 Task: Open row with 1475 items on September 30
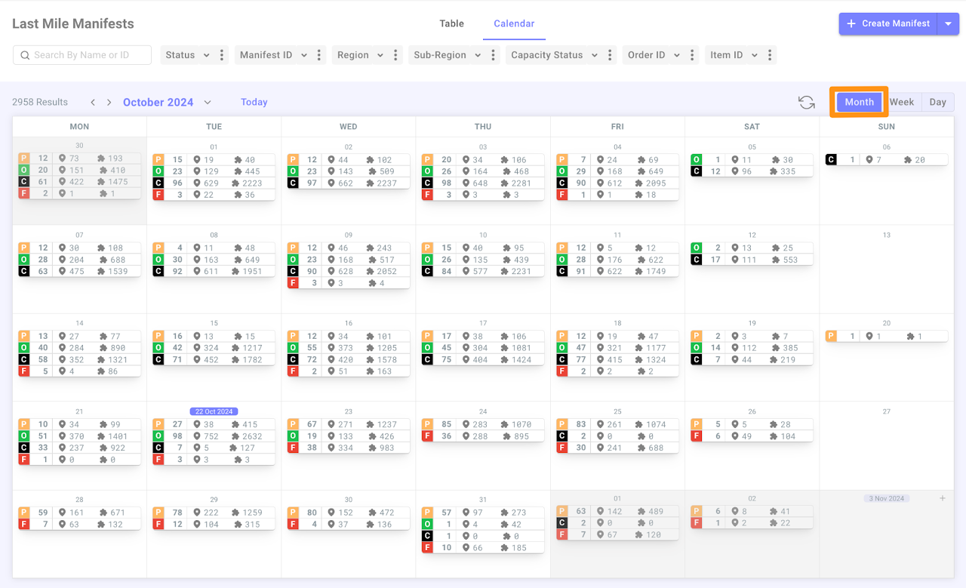(x=79, y=182)
